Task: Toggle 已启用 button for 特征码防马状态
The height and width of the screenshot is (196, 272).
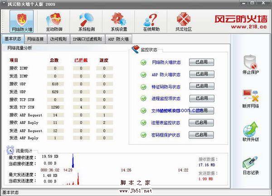Action: [202, 86]
